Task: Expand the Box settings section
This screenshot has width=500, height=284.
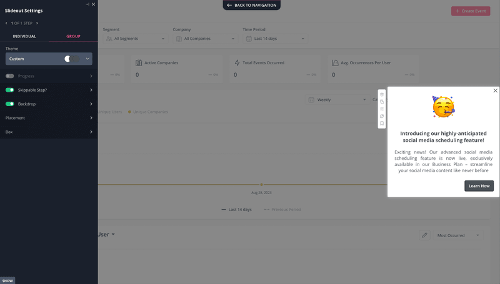Action: [x=49, y=132]
